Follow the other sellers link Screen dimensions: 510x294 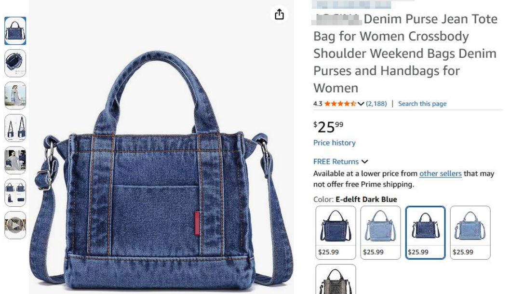pos(441,174)
